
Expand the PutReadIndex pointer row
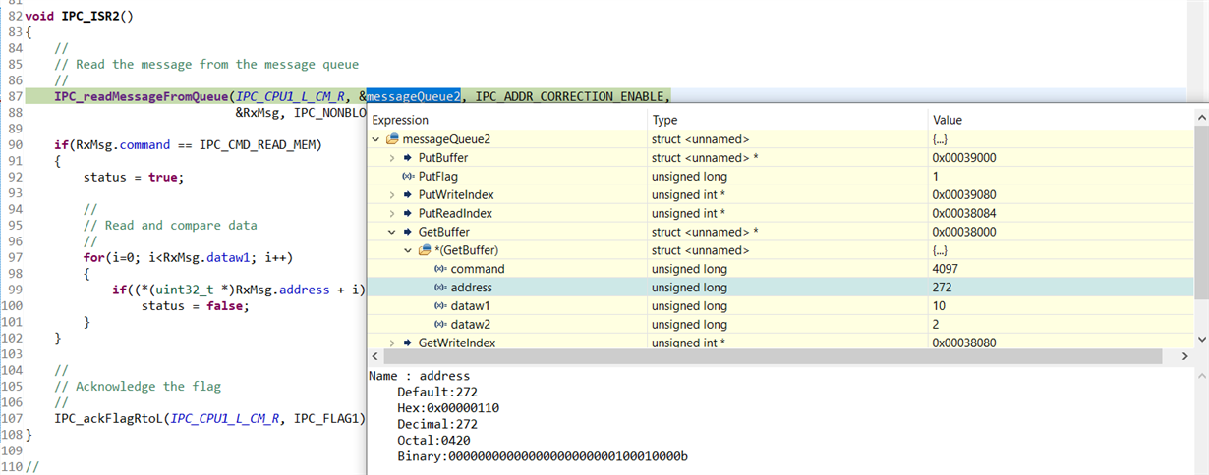(392, 213)
